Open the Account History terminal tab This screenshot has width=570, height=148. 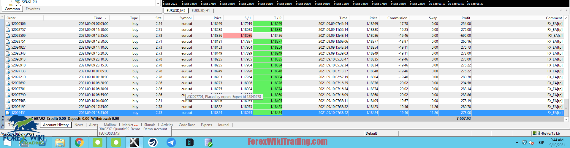pos(56,125)
